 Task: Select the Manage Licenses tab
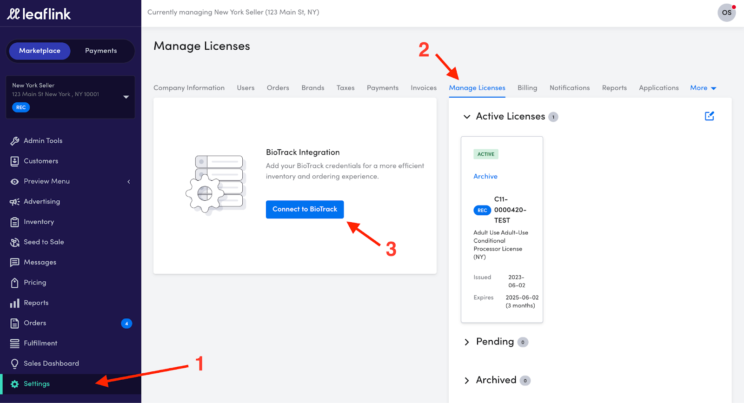tap(477, 88)
